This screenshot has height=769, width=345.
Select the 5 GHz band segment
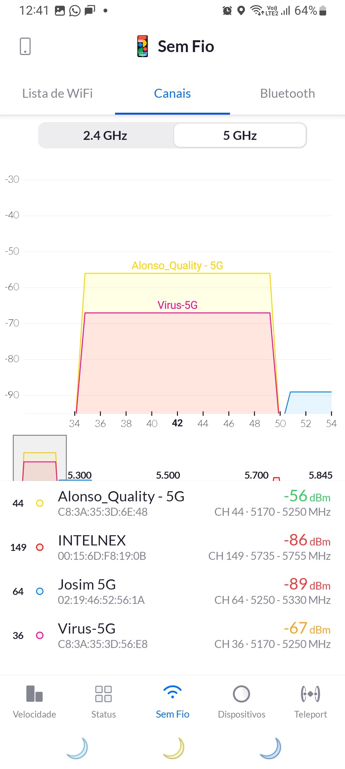coord(240,136)
